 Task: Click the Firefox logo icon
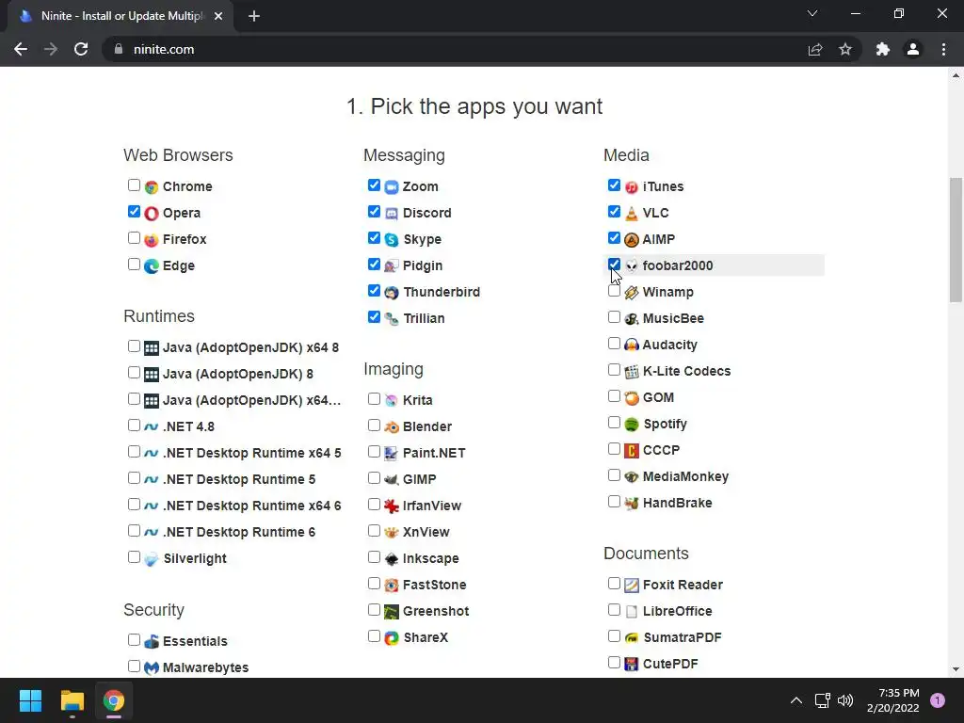tap(152, 240)
